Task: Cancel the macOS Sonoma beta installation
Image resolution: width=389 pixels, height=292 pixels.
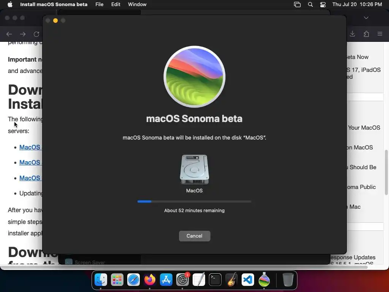Action: click(x=194, y=236)
